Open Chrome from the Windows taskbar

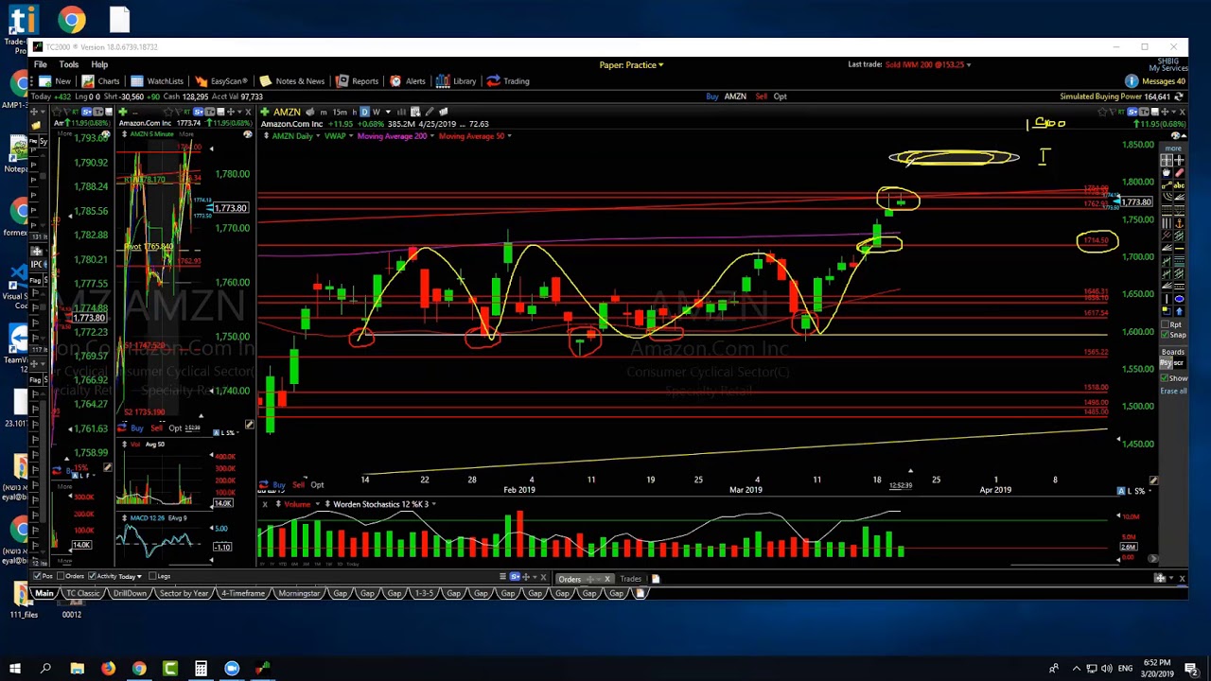point(139,669)
